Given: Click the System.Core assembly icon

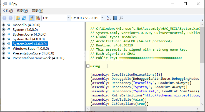Looking at the screenshot, I should pos(9,34).
